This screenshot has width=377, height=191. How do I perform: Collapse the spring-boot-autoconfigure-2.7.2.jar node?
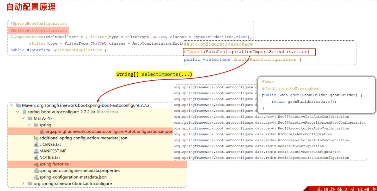[x=18, y=112]
